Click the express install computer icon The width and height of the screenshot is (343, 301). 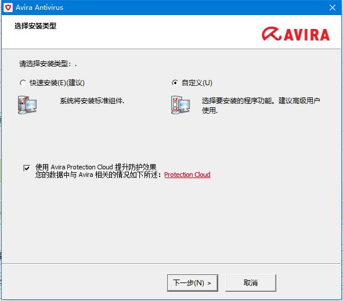pos(27,105)
